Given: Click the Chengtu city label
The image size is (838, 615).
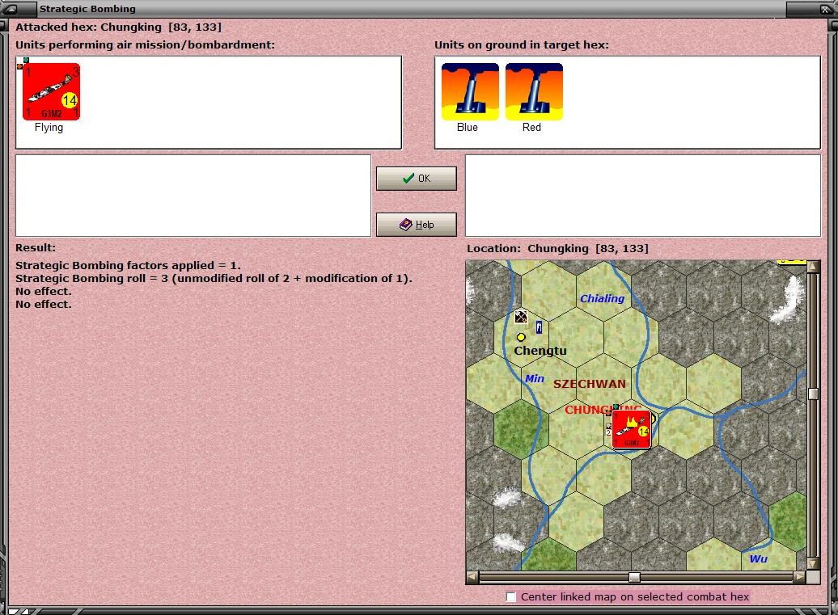Looking at the screenshot, I should pos(540,351).
